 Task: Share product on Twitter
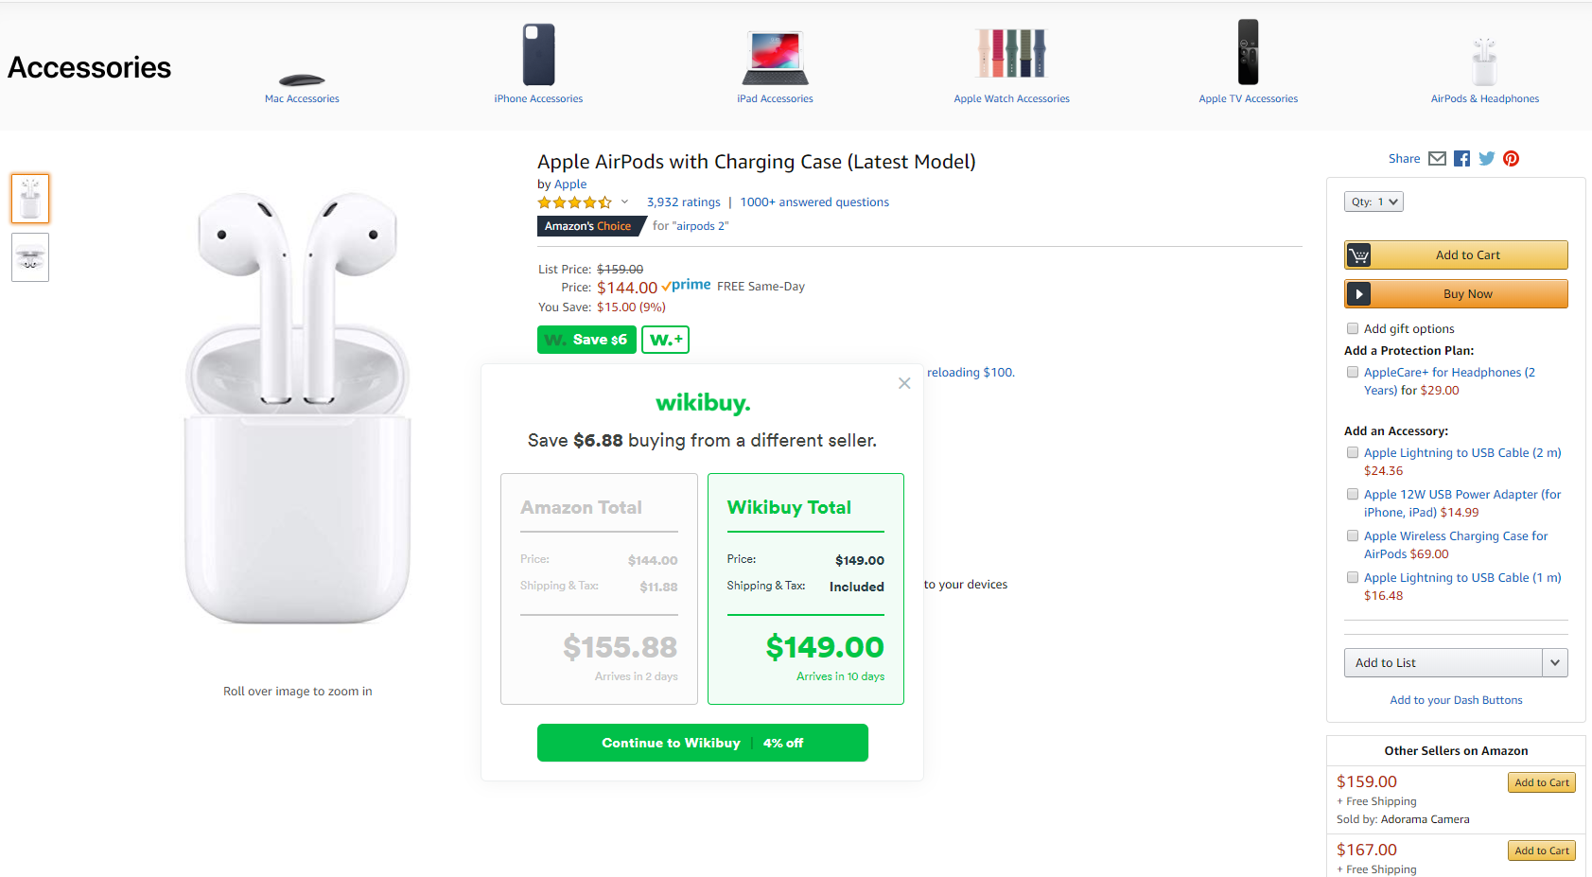(x=1486, y=159)
